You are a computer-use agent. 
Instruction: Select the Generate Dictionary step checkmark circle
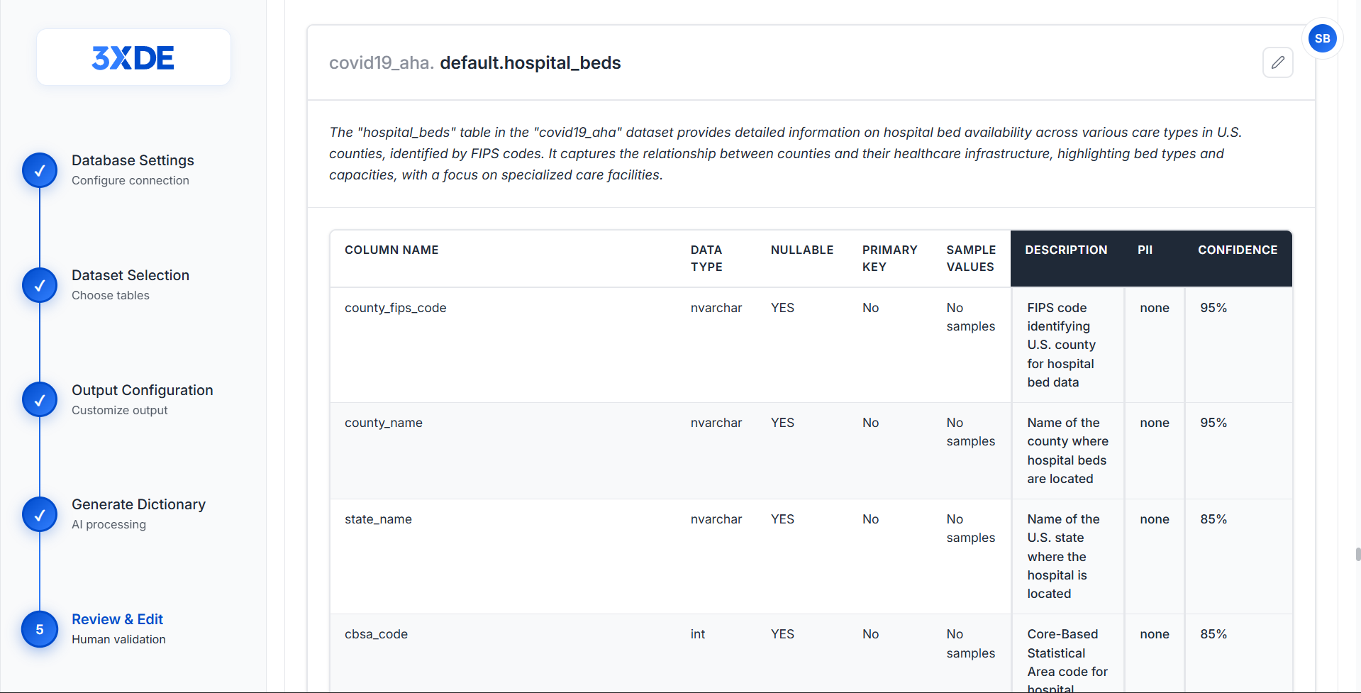40,514
